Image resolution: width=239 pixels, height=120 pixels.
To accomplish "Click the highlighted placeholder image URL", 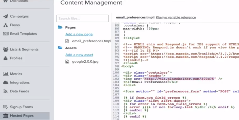I will coord(179,79).
